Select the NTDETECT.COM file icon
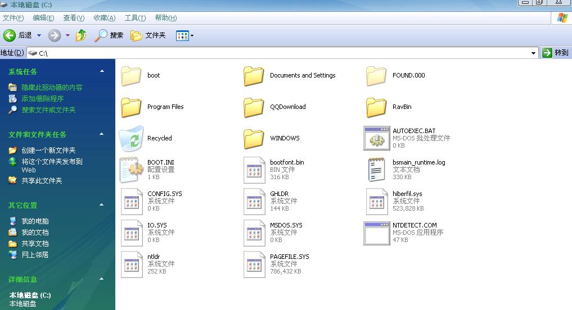 click(x=376, y=233)
